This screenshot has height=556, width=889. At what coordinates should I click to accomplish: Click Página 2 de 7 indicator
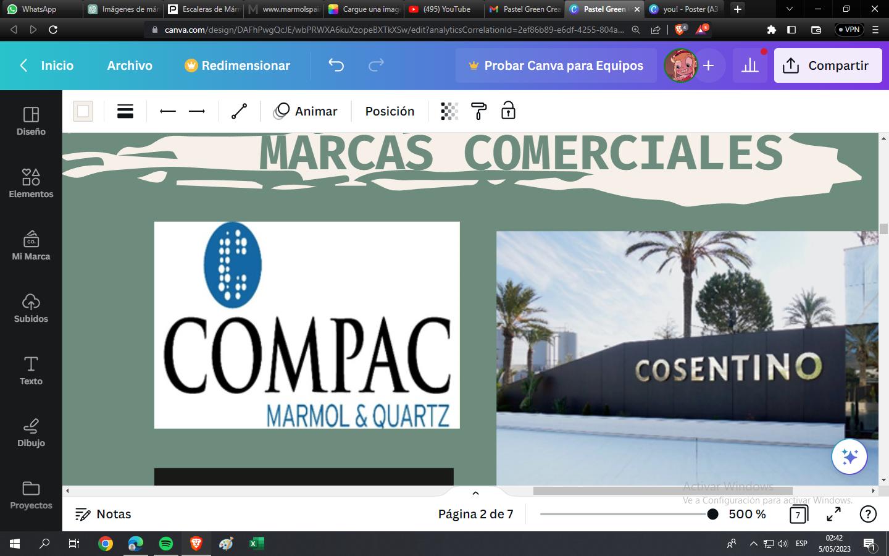point(475,514)
